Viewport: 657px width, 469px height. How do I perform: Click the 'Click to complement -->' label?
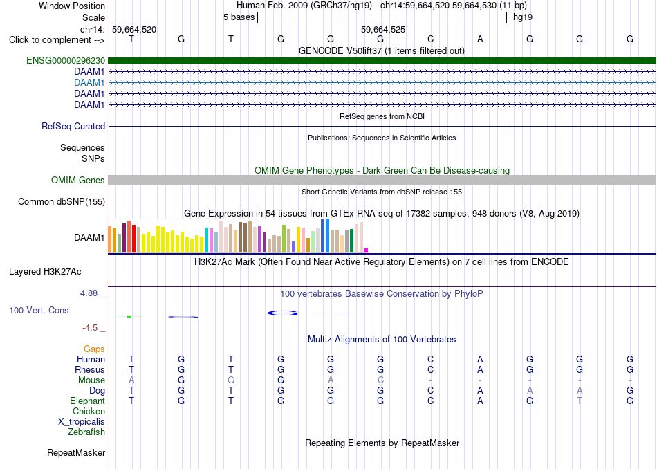click(x=57, y=40)
